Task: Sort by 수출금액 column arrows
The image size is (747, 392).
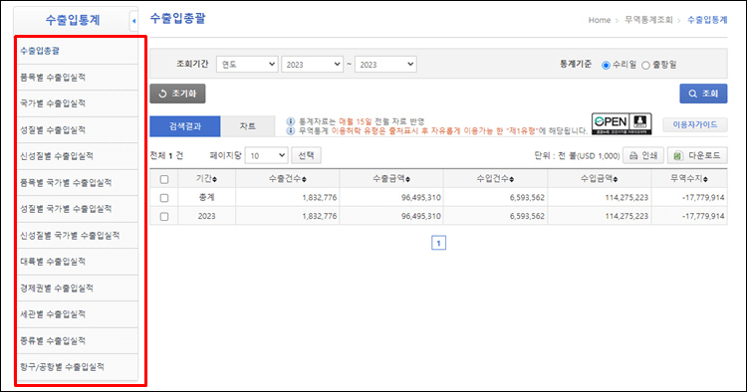Action: [x=407, y=179]
